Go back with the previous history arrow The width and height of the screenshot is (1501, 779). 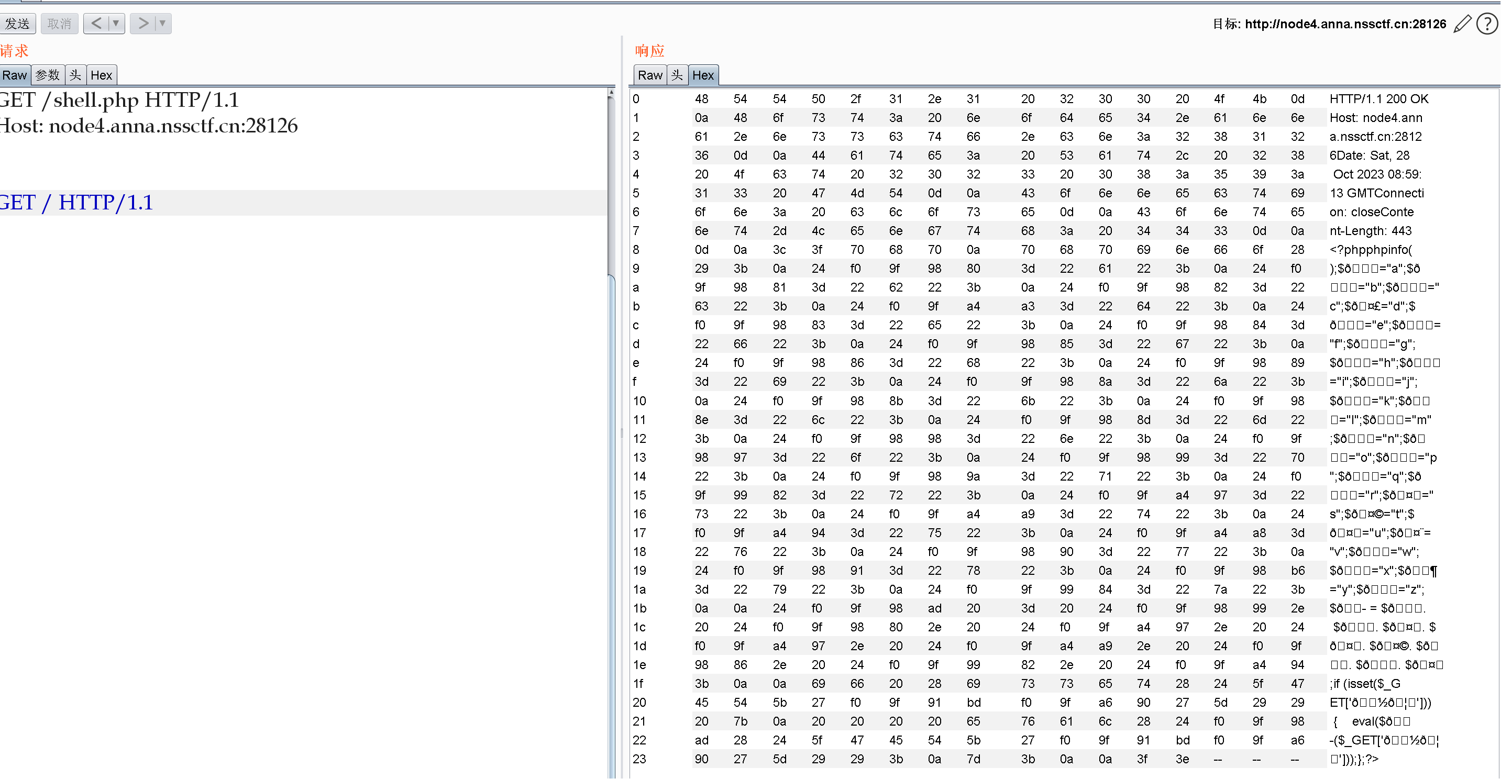point(97,24)
